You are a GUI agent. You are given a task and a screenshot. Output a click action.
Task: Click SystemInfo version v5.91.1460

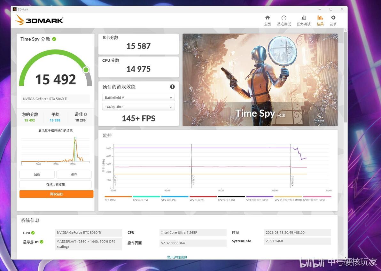pos(297,241)
